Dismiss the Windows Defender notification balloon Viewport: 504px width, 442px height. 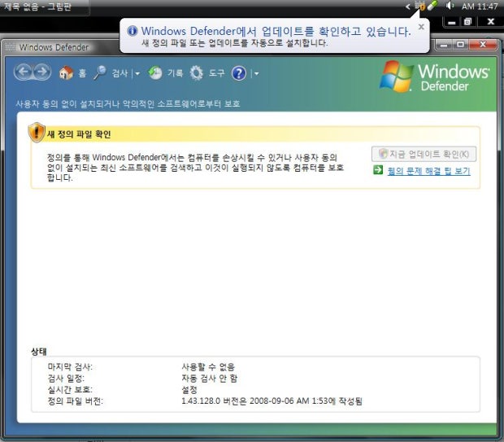pos(421,27)
